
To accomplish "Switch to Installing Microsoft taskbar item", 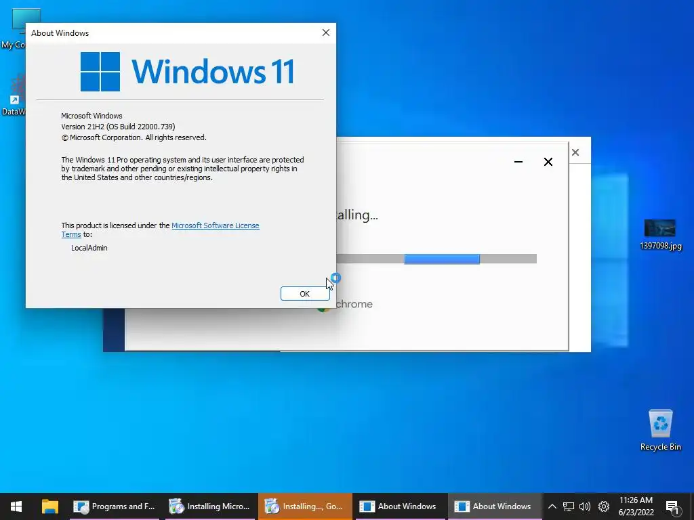I will (210, 506).
